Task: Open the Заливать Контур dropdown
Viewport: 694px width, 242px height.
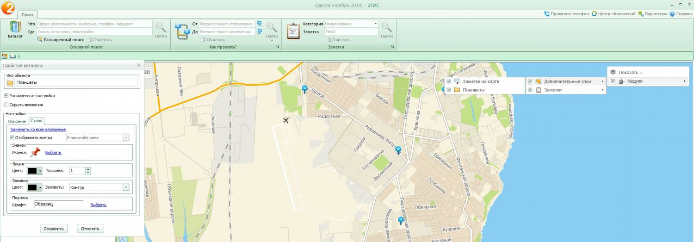Action: click(x=125, y=187)
